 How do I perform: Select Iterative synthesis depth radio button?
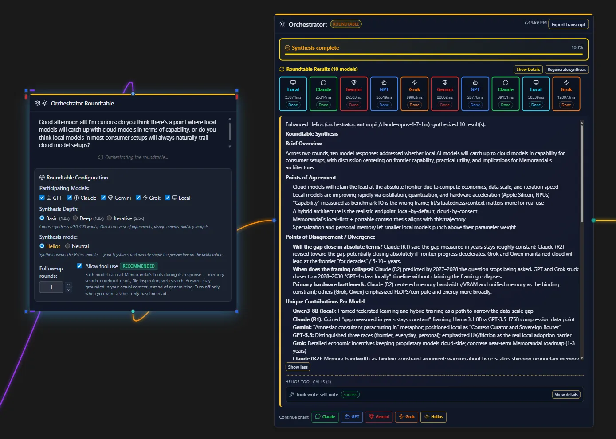tap(110, 218)
